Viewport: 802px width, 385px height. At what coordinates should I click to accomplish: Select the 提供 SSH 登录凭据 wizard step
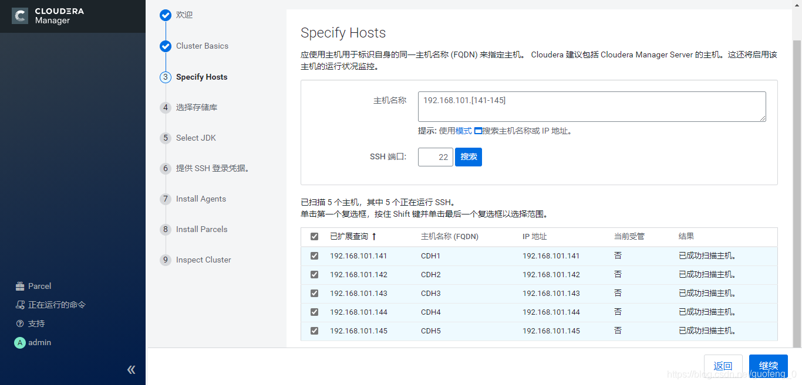tap(213, 168)
